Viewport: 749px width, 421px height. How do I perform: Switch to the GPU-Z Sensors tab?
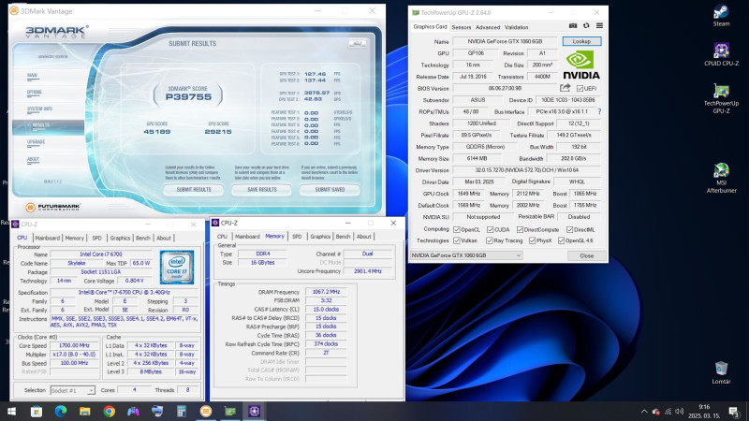pos(461,27)
